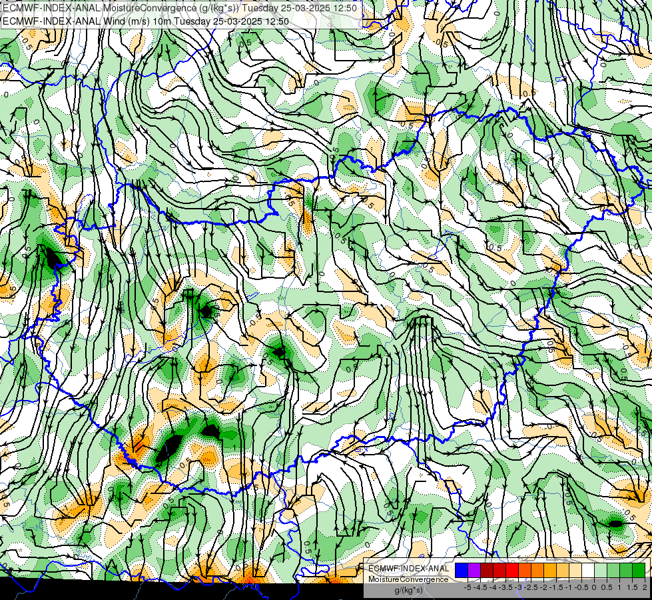This screenshot has height=600, width=652.
Task: Click the Wind (m/s) 10m title line
Action: [146, 21]
